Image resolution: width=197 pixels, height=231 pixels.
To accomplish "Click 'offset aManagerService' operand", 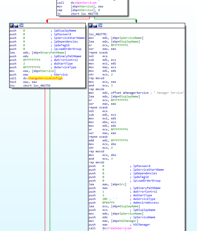I will (130, 93).
